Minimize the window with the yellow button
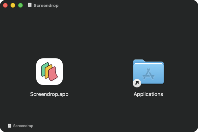The height and width of the screenshot is (132, 198). point(13,5)
